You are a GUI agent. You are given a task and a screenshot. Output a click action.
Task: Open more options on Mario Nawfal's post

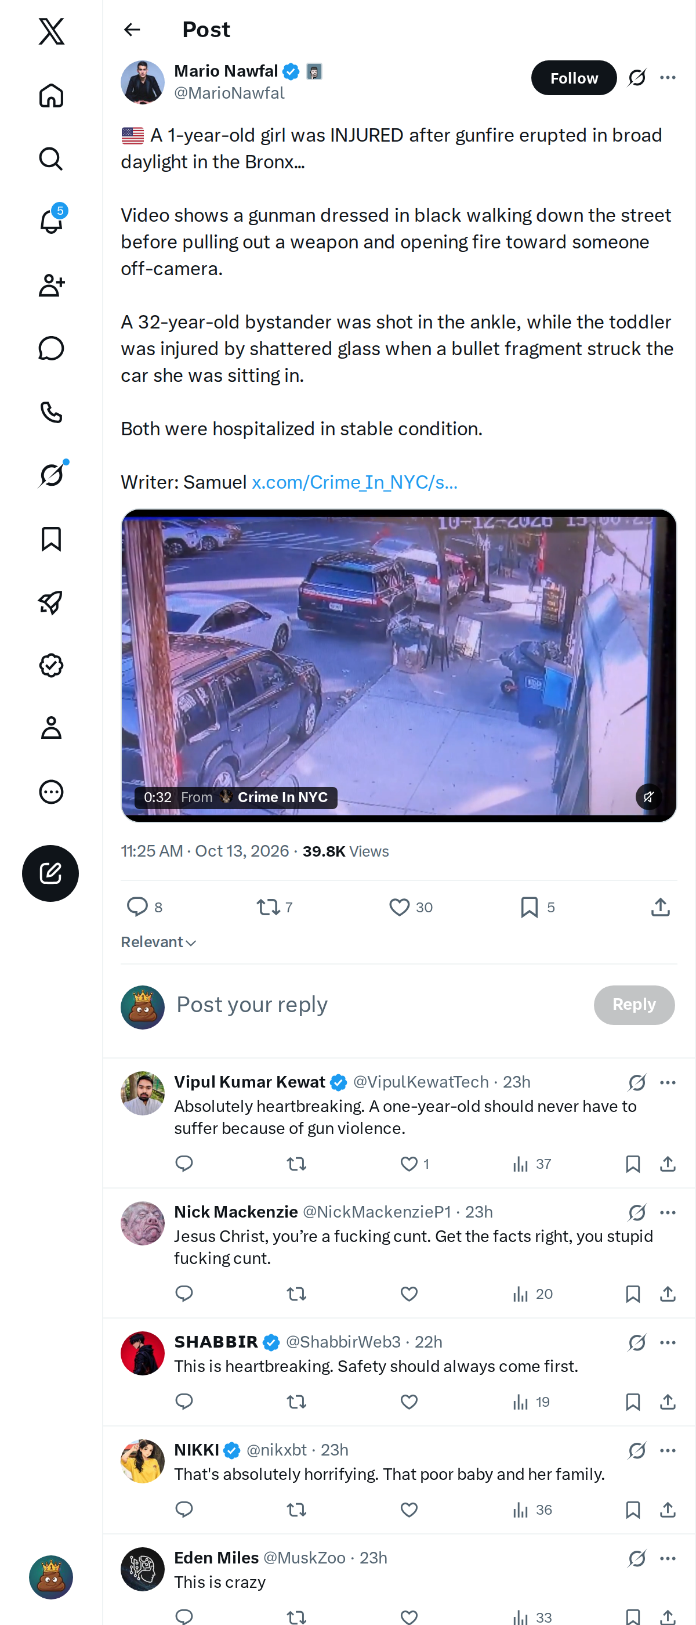[668, 78]
